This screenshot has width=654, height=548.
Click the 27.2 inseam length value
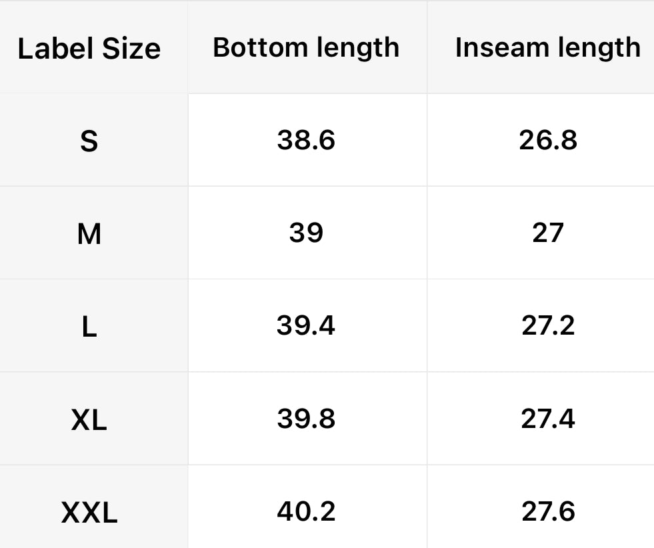click(548, 325)
